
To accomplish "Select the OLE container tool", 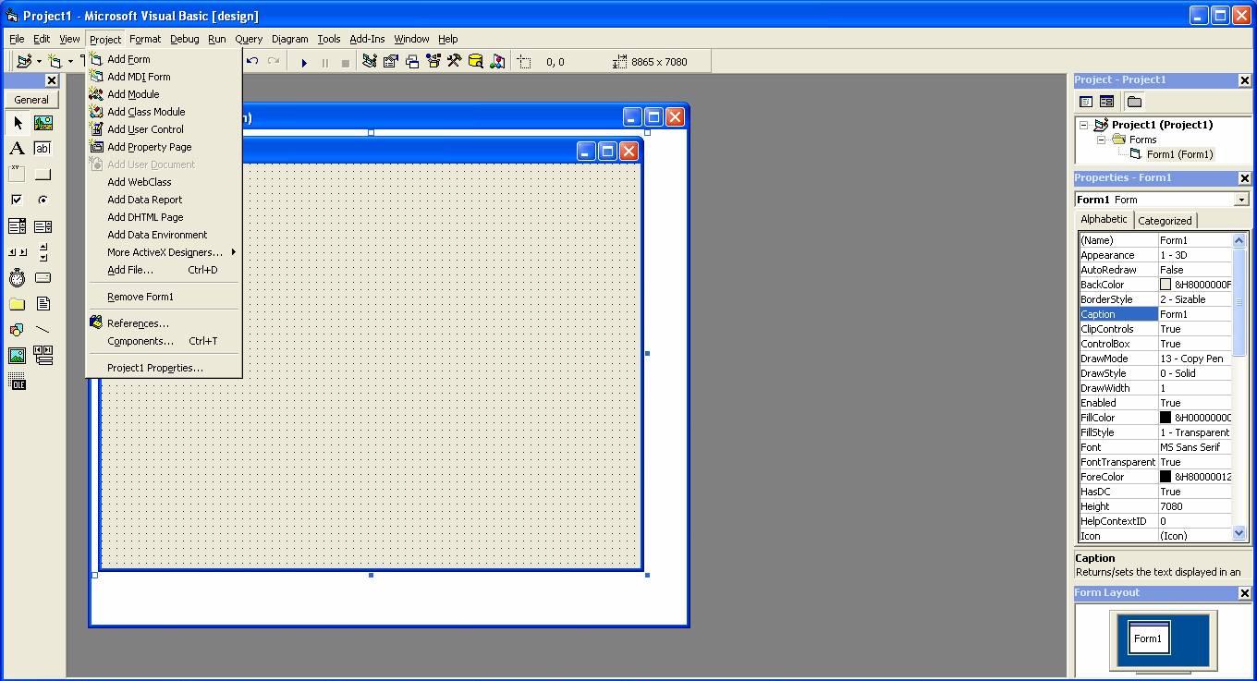I will tap(18, 382).
